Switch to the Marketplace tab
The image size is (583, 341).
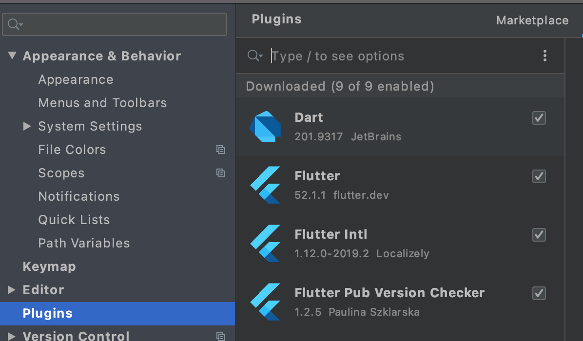click(x=532, y=20)
